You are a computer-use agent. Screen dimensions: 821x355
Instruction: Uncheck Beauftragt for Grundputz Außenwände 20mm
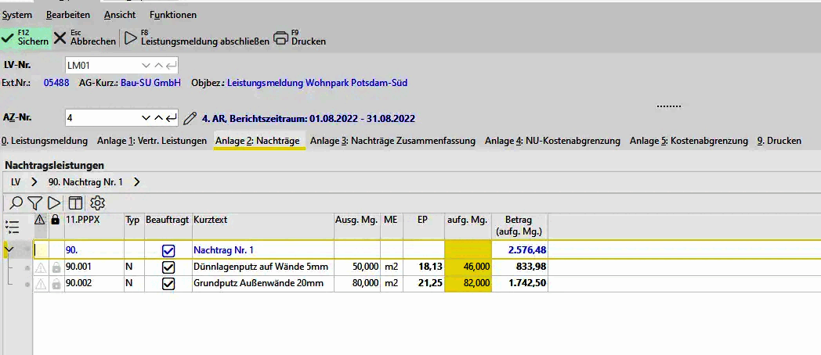[x=168, y=284]
